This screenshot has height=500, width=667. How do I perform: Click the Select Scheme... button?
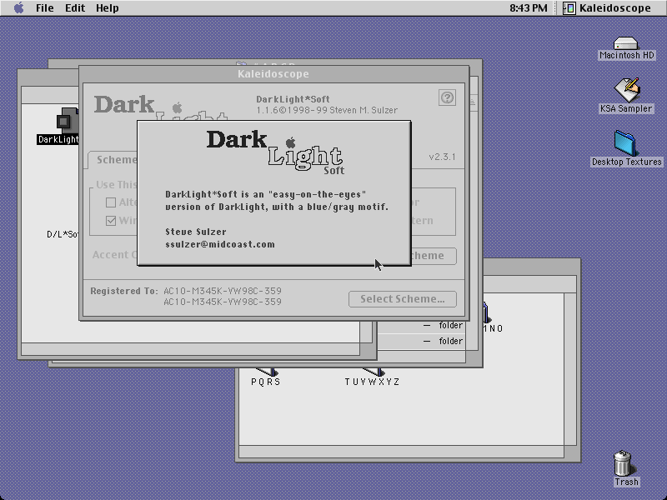403,299
